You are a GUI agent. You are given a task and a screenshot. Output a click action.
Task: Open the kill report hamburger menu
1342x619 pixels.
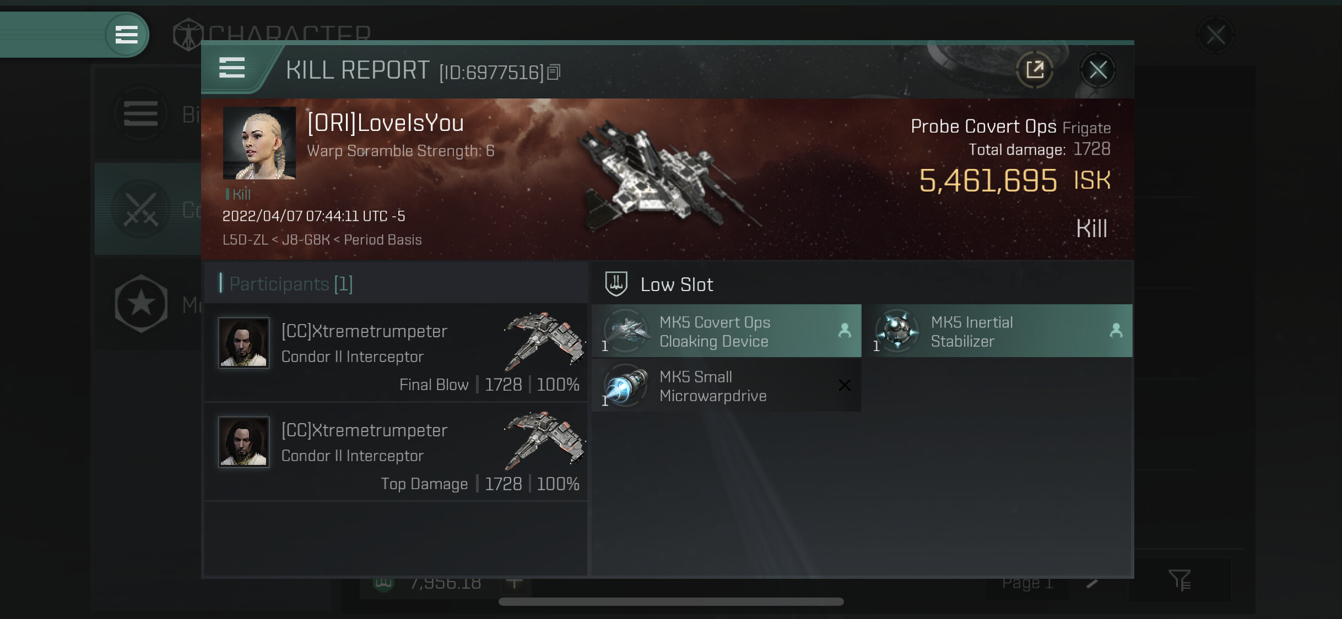[x=231, y=68]
